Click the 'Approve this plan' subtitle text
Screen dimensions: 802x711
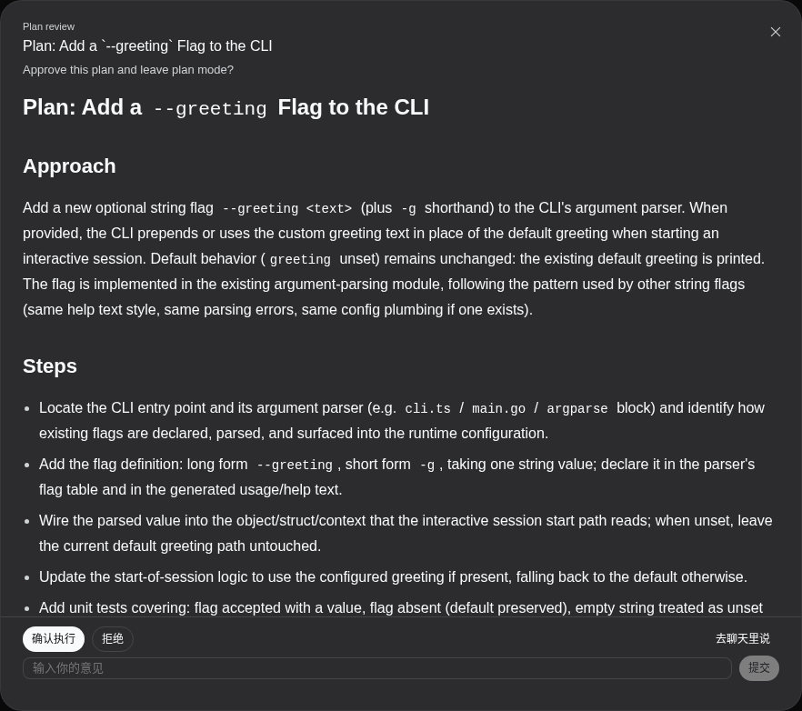pyautogui.click(x=128, y=70)
